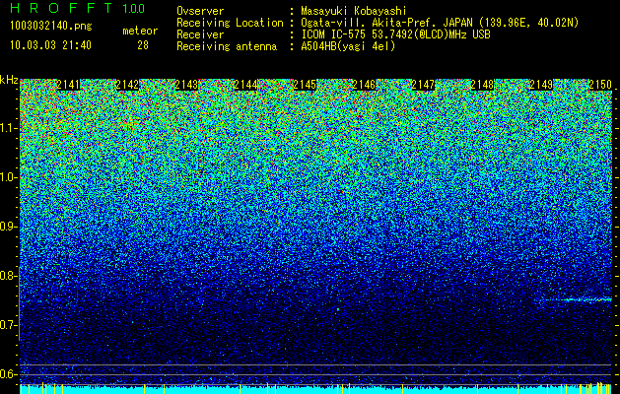Select observer name Masayuki Kobayashi
The height and width of the screenshot is (394, 620).
[x=353, y=11]
